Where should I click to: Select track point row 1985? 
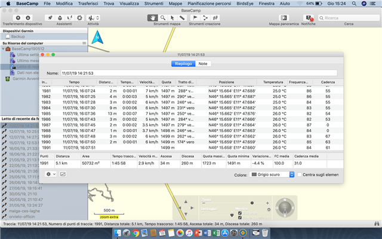tap(191, 114)
